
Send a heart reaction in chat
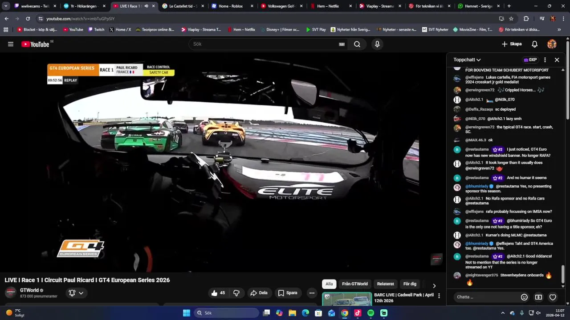point(553,297)
